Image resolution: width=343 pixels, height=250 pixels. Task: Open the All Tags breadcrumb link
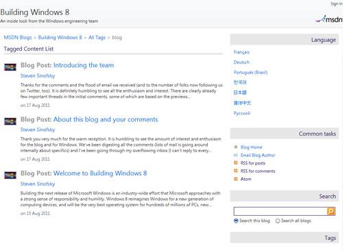point(97,38)
